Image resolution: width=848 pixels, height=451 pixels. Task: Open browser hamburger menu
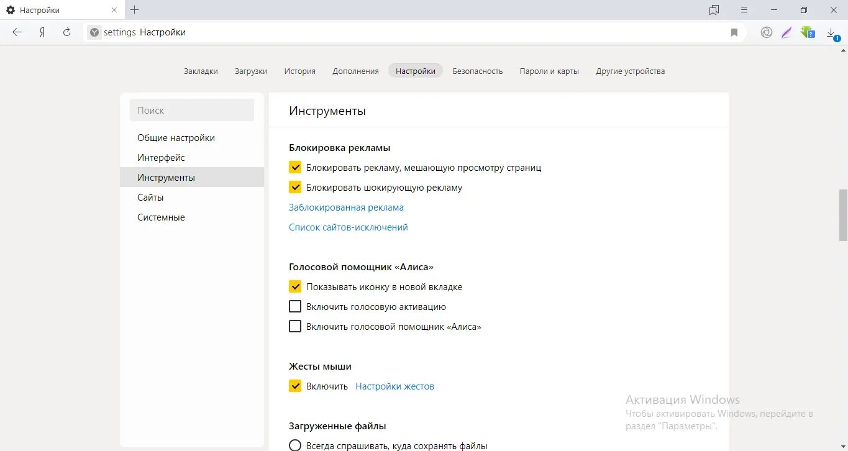coord(744,10)
